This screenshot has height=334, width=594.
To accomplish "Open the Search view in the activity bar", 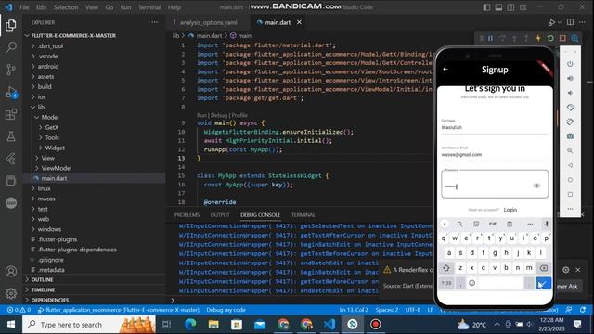I will (x=11, y=47).
